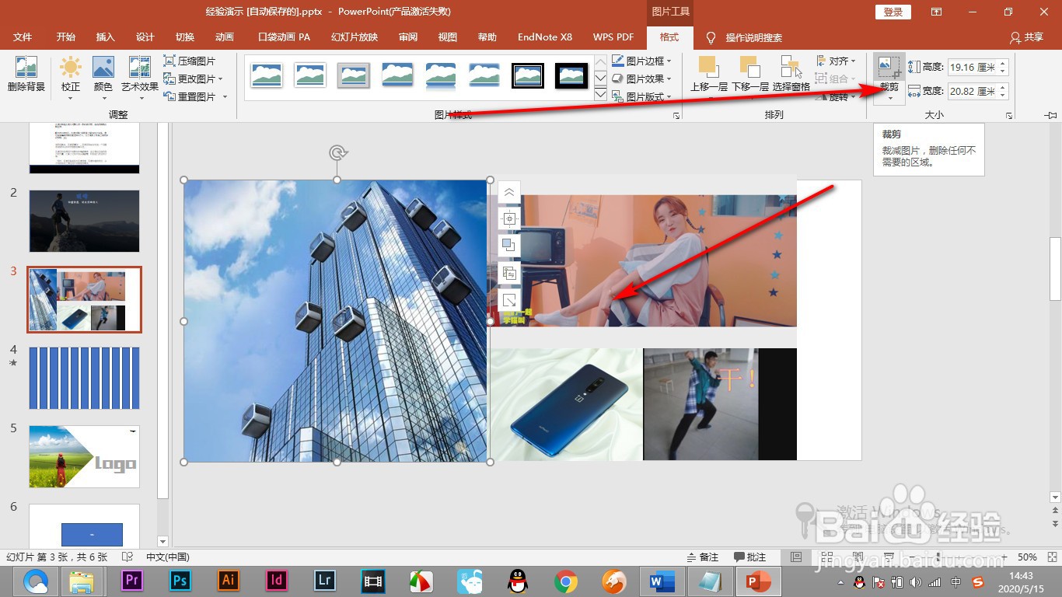Image resolution: width=1062 pixels, height=597 pixels.
Task: Open the Selection Pane (选择窗格)
Action: 791,75
